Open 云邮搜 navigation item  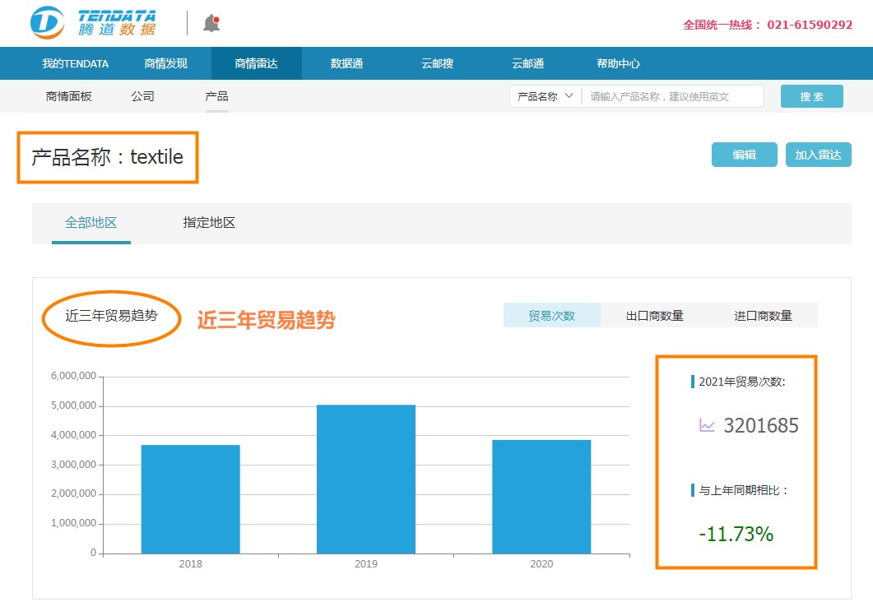[x=438, y=63]
